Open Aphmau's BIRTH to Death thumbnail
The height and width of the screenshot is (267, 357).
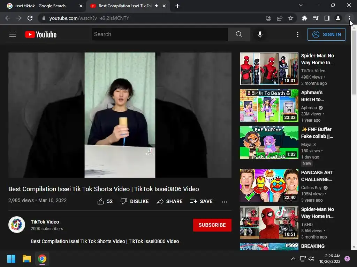[269, 106]
